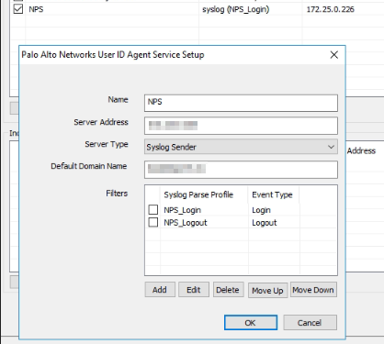Click the Address column header in background window
Image resolution: width=384 pixels, height=344 pixels.
click(361, 150)
